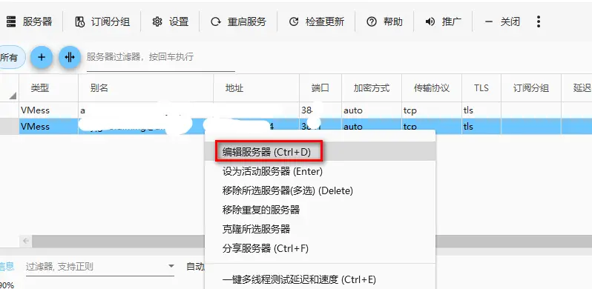Open the 服务器 servers menu icon
This screenshot has width=592, height=289.
[11, 22]
